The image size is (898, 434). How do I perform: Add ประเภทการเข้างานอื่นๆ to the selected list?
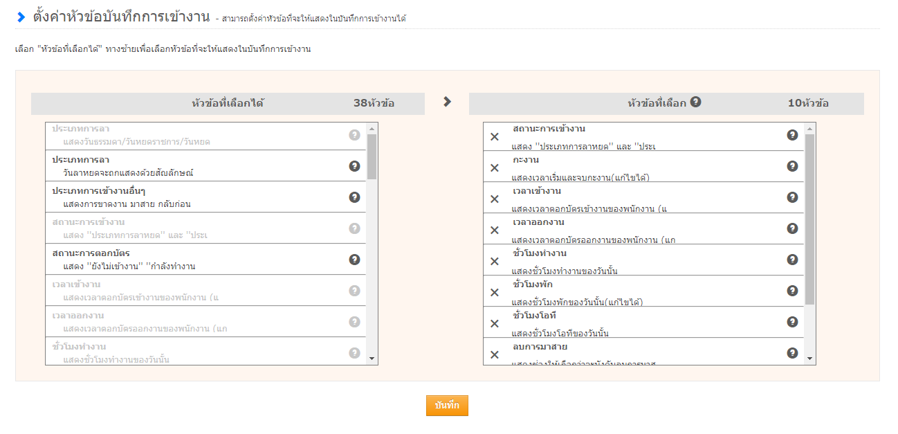(x=194, y=197)
